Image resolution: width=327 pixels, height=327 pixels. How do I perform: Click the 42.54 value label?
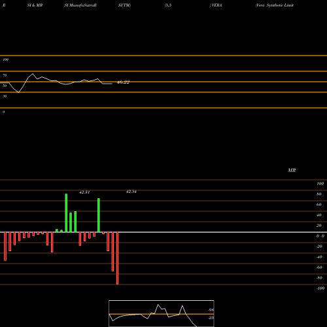click(x=131, y=192)
